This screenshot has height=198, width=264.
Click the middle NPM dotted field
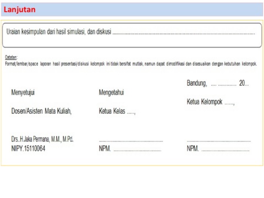pos(137,151)
